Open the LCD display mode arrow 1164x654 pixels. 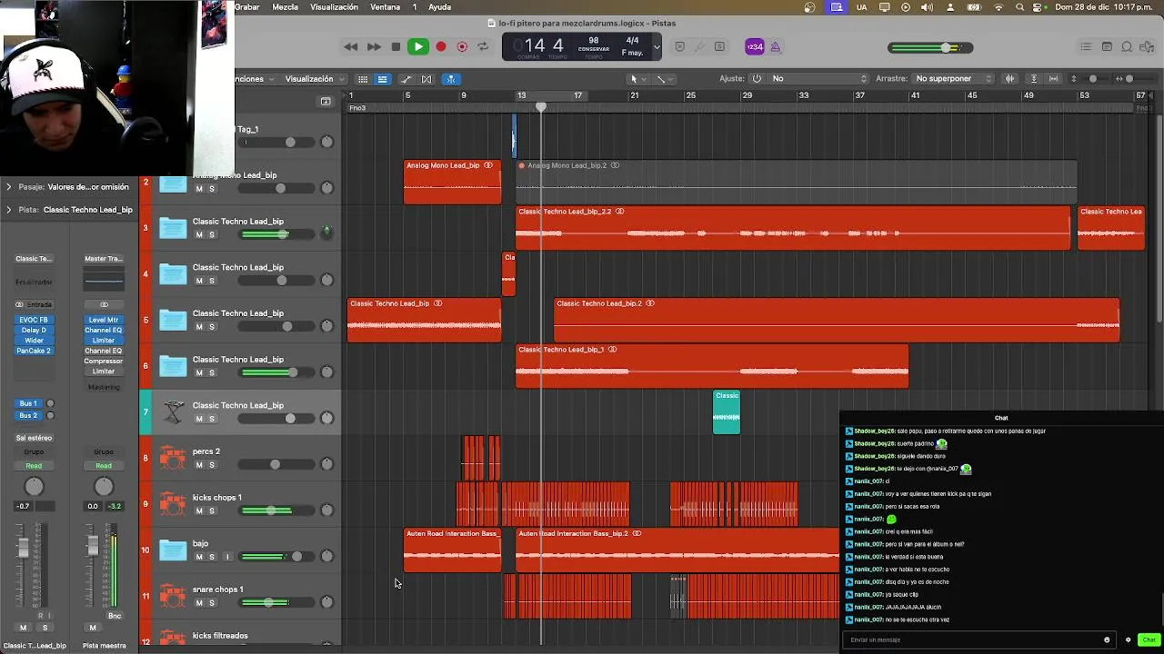(x=657, y=47)
